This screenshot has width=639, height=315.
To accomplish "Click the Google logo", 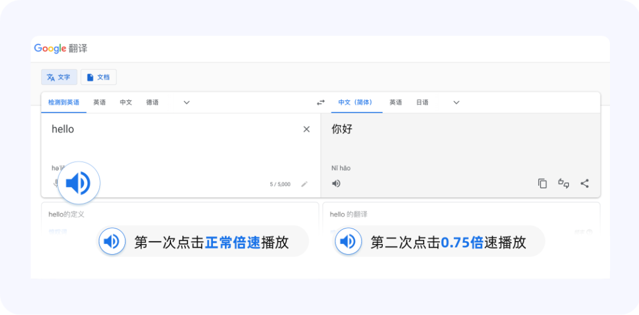I will [50, 49].
